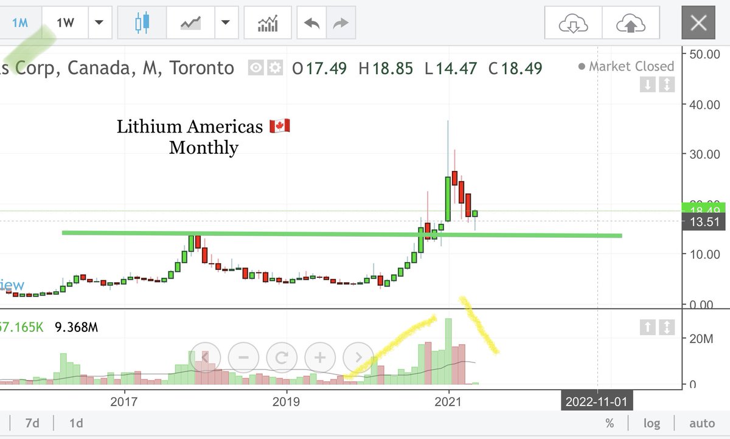
Task: Select the candlestick chart type icon
Action: point(141,22)
